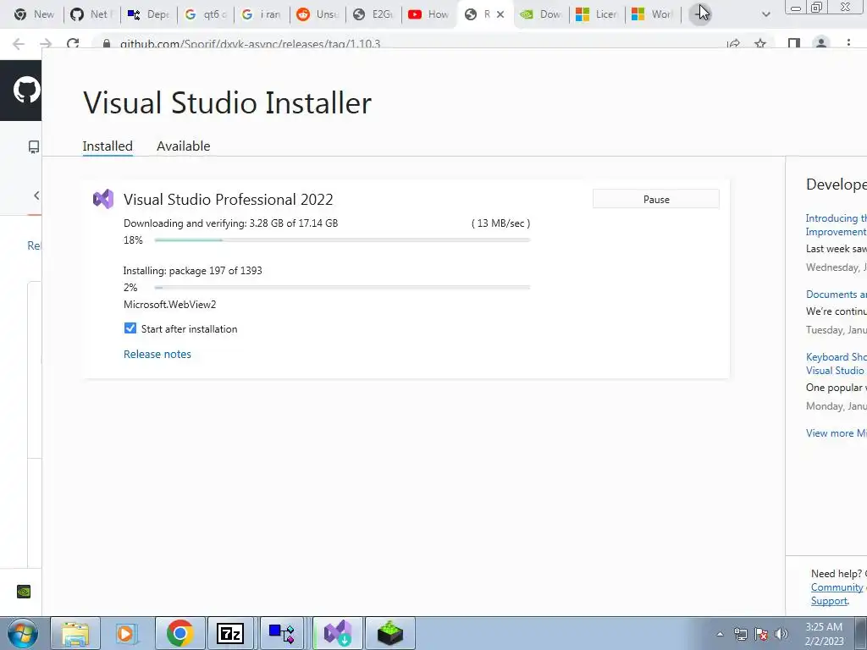Viewport: 867px width, 650px height.
Task: Open the green cube app in taskbar
Action: [x=389, y=633]
